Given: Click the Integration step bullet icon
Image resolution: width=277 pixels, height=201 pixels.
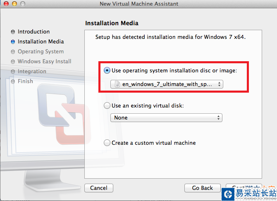Looking at the screenshot, I should 13,72.
